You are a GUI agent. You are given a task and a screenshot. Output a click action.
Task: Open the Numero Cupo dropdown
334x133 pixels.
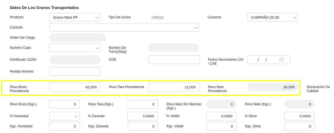click(75, 48)
